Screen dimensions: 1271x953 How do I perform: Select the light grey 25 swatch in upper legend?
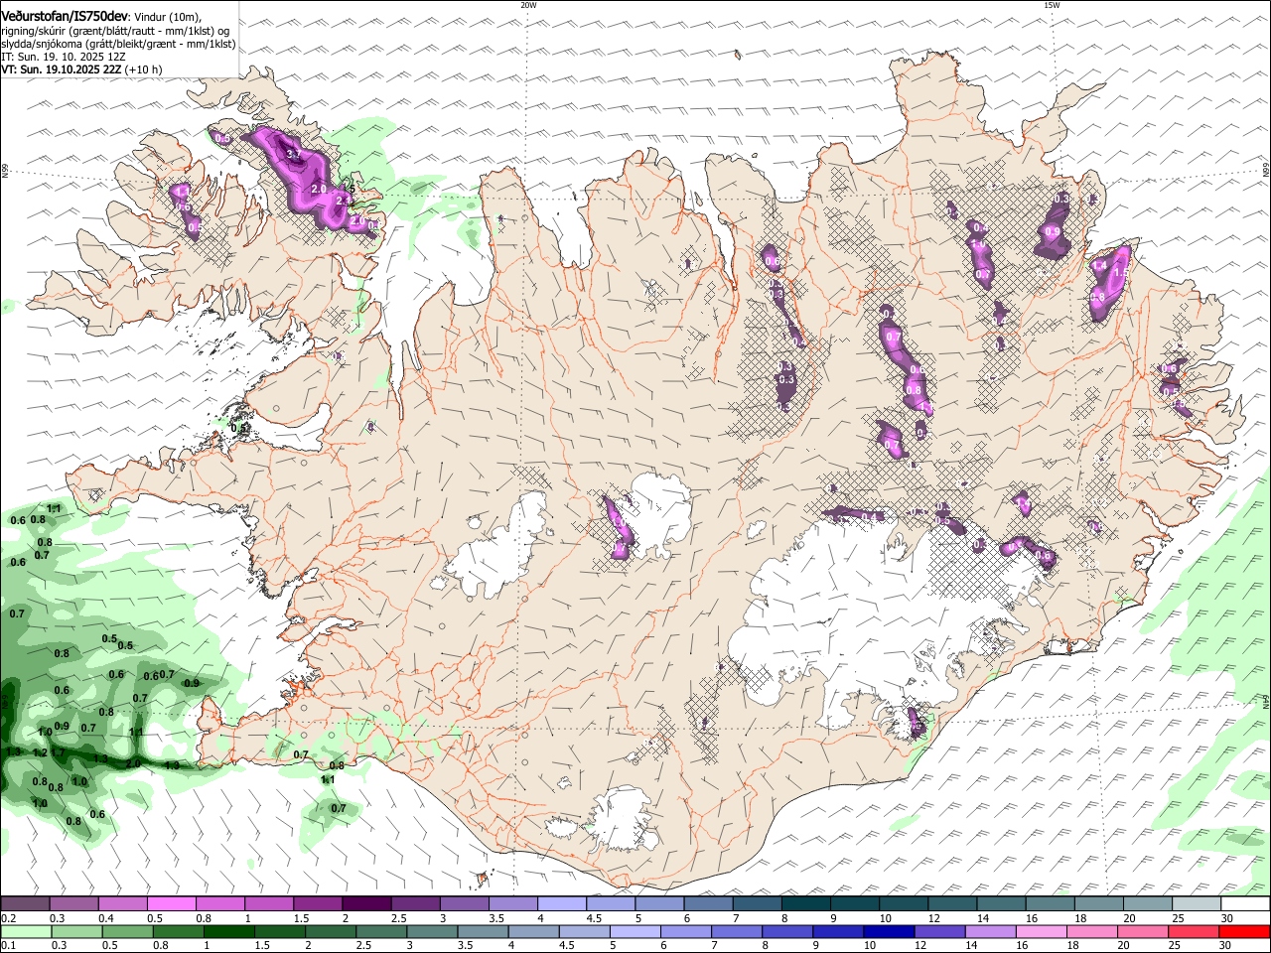(1197, 904)
